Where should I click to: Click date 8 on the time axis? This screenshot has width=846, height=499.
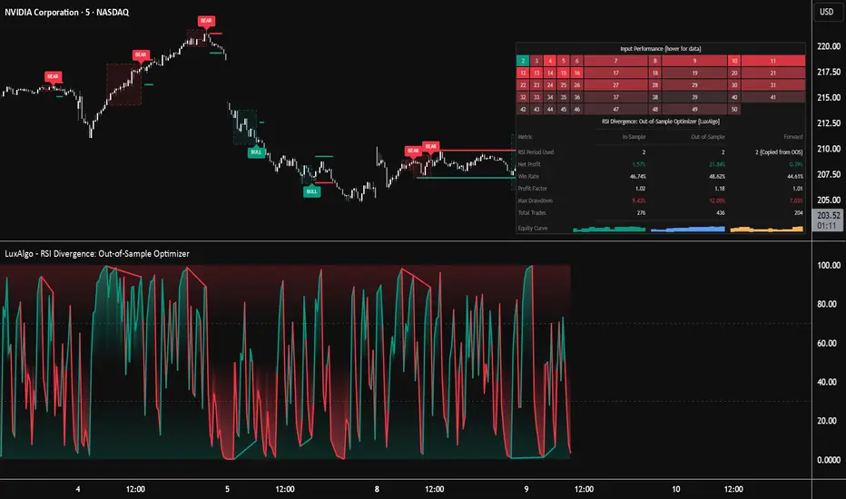tap(377, 489)
